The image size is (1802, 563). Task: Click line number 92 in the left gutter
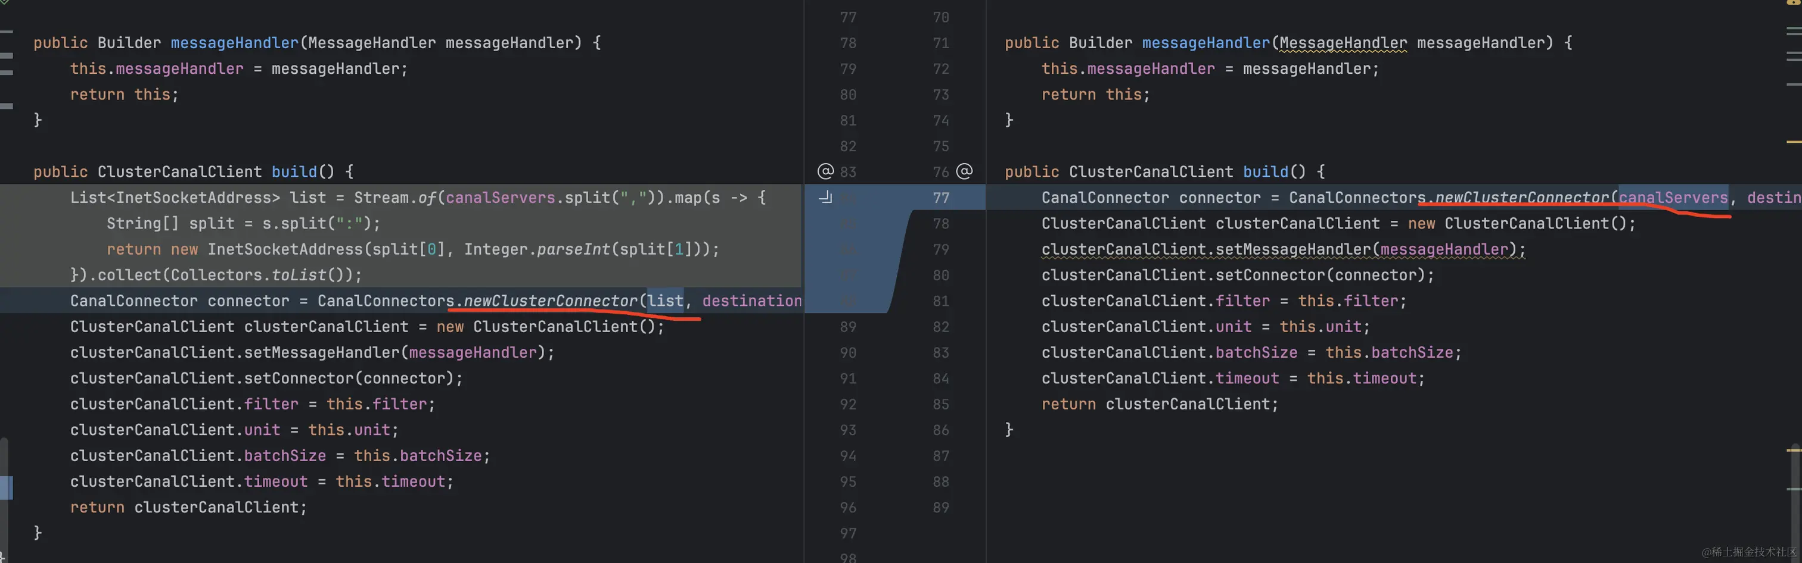[x=848, y=404]
